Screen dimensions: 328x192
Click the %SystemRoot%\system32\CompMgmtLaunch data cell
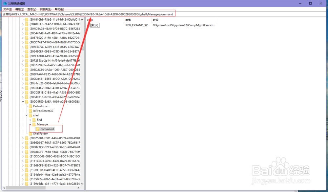184,25
